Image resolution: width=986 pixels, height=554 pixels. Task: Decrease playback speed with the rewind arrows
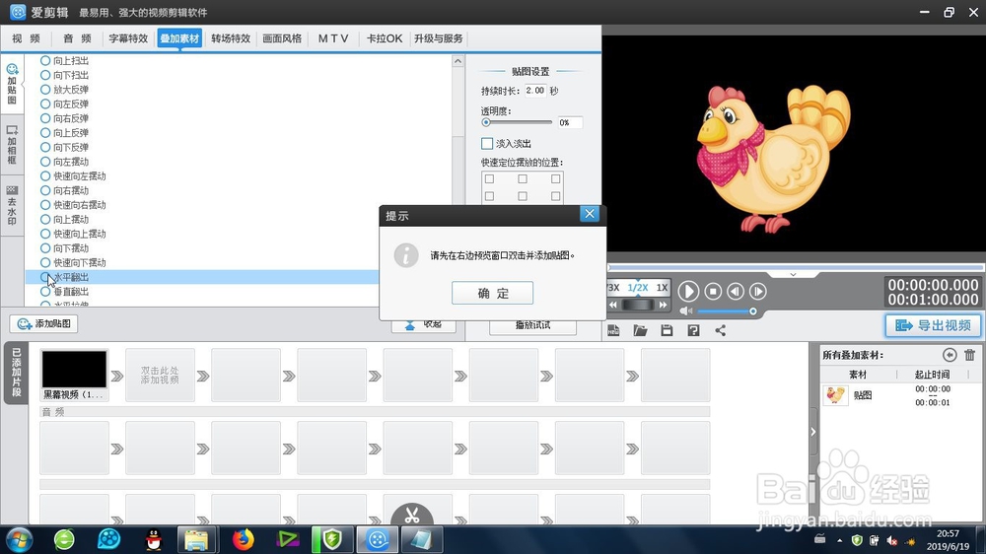(x=613, y=305)
